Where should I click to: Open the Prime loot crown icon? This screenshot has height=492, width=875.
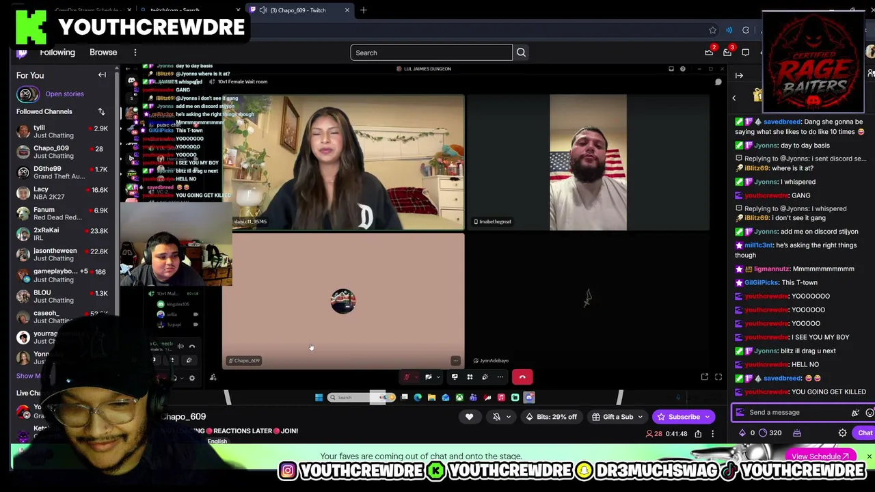coord(709,53)
